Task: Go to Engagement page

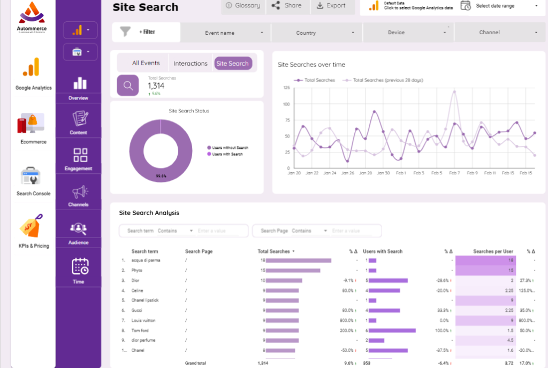Action: pos(78,159)
